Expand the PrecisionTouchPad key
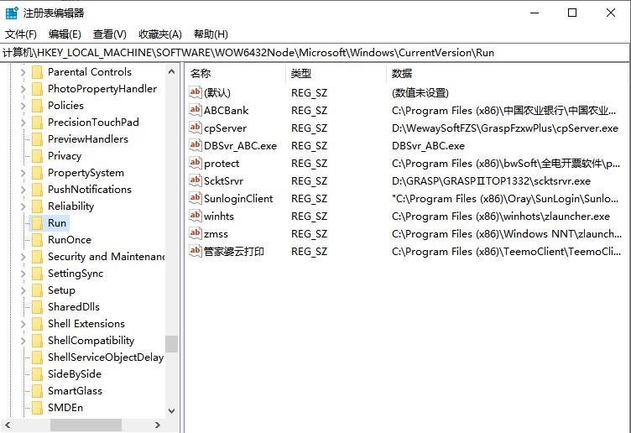The height and width of the screenshot is (433, 631). pos(23,123)
